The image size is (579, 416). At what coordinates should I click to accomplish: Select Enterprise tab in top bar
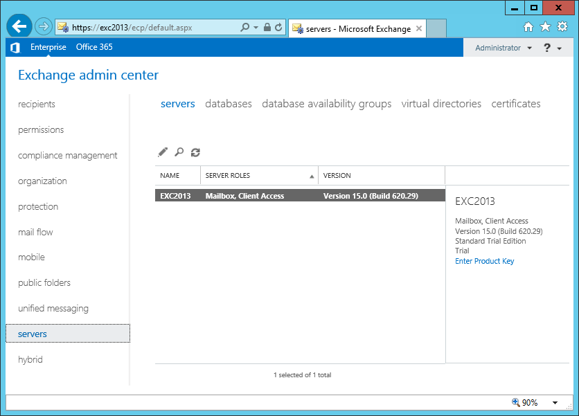[x=48, y=47]
